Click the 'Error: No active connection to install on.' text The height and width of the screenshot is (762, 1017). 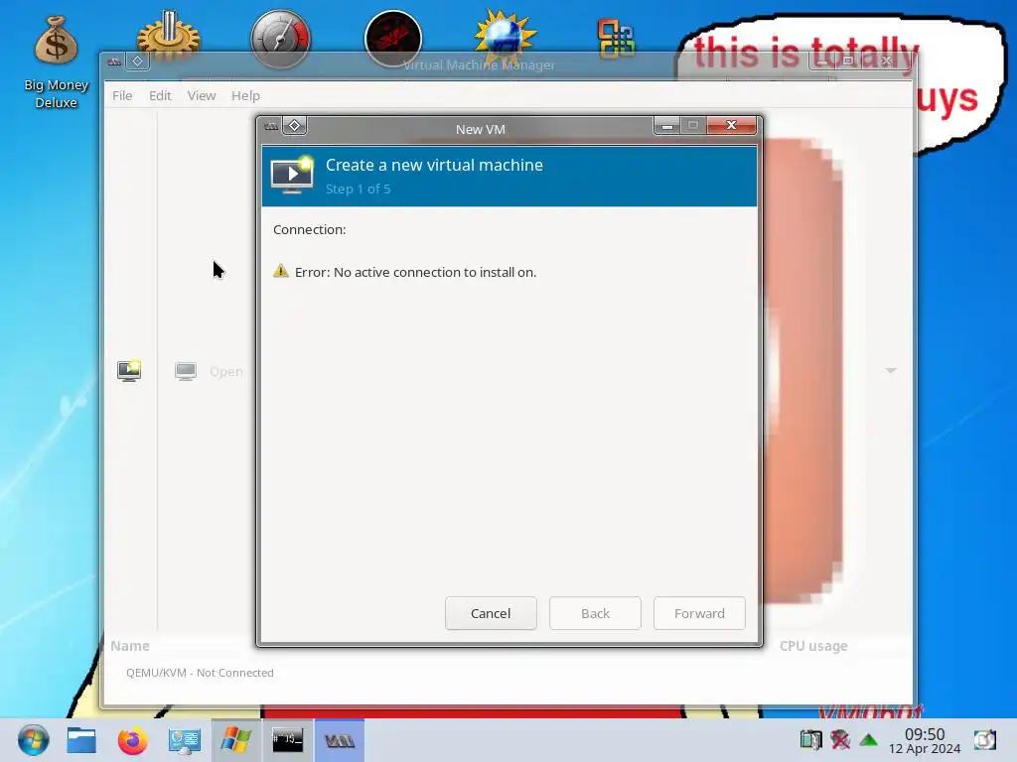click(x=416, y=272)
